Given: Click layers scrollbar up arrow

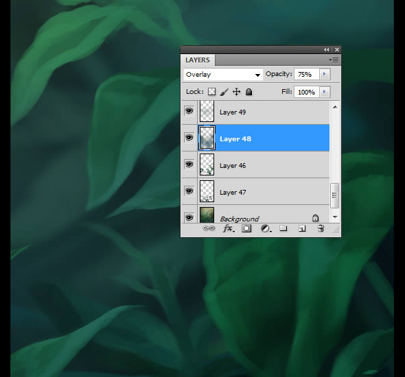Looking at the screenshot, I should [x=335, y=107].
